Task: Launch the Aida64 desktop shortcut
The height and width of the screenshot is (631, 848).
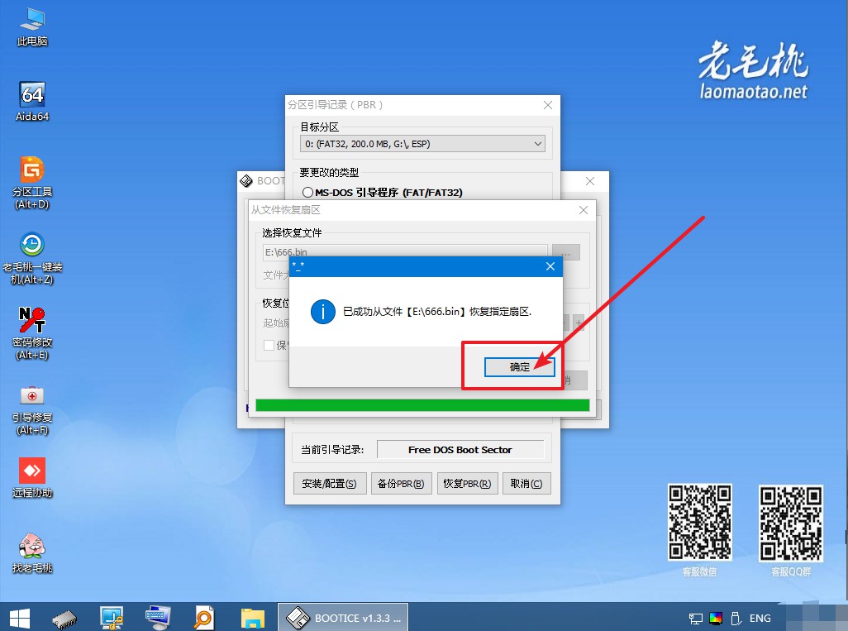Action: [32, 102]
